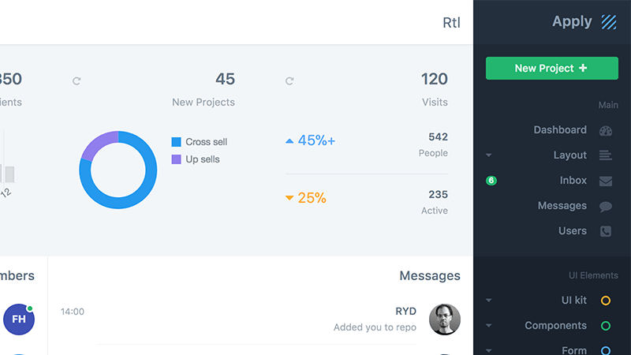Click the green Components circle icon

pyautogui.click(x=605, y=326)
